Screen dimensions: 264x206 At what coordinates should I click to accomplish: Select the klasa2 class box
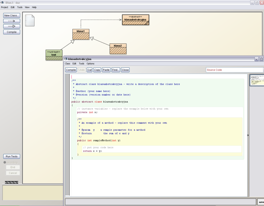click(118, 49)
